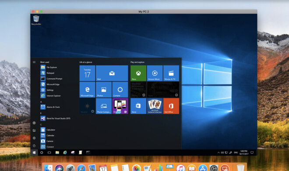Screen dimensions: 289x171
Task: Open the Notepad page icon on the taskbar
Action: [81, 153]
